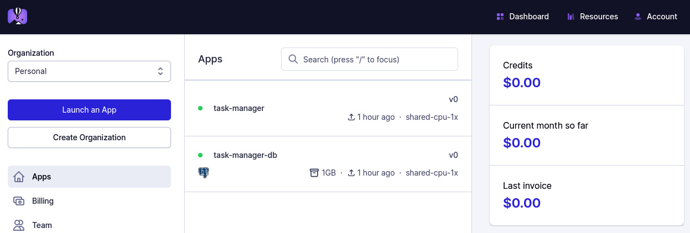This screenshot has width=690, height=233.
Task: Click the Current month so far amount
Action: coord(522,143)
